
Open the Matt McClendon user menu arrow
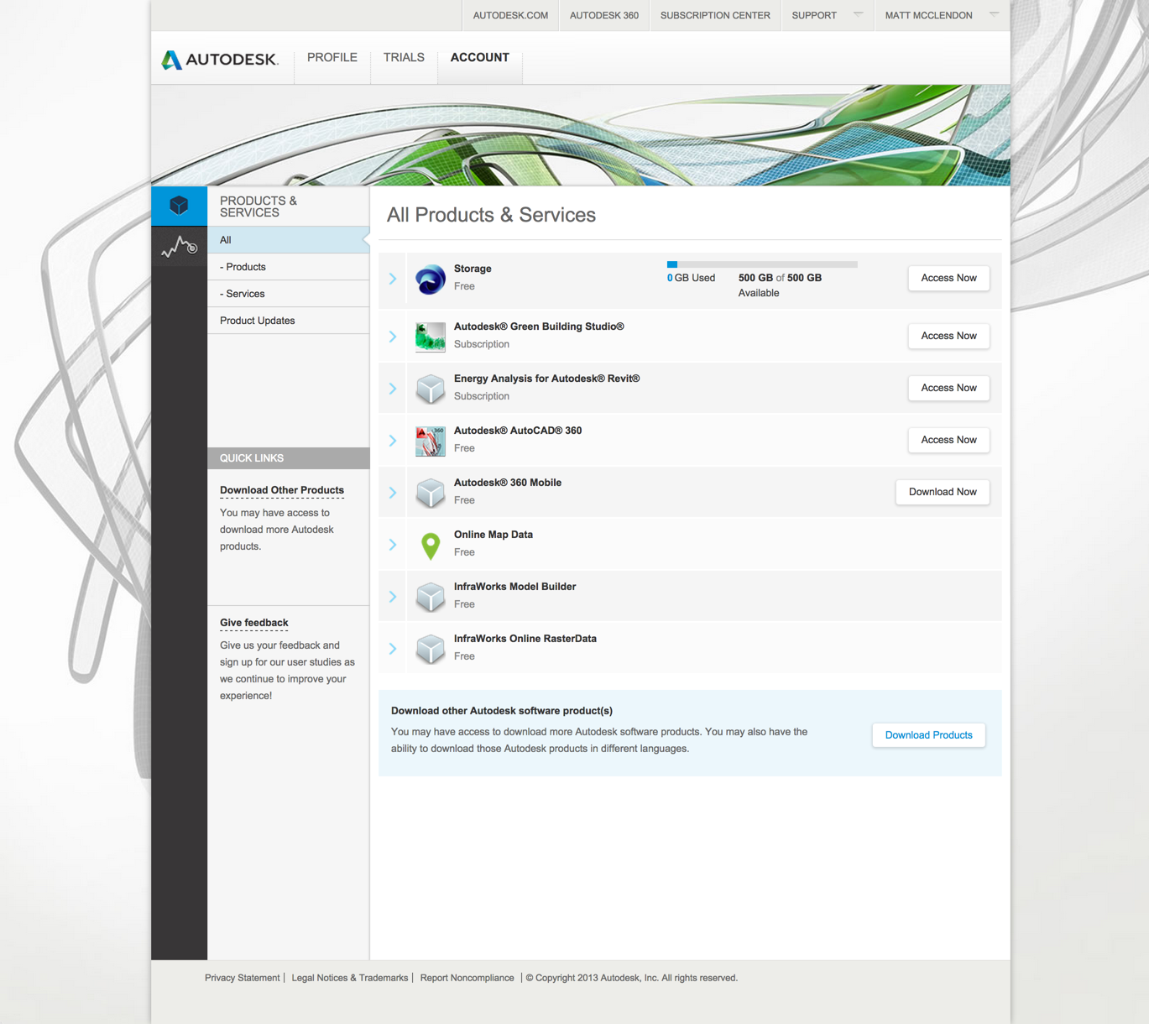click(994, 14)
